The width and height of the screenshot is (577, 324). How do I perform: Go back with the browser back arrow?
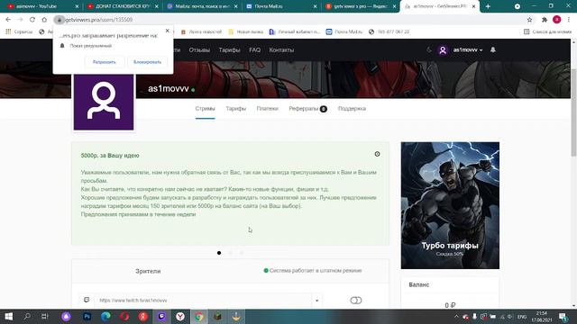click(x=8, y=20)
